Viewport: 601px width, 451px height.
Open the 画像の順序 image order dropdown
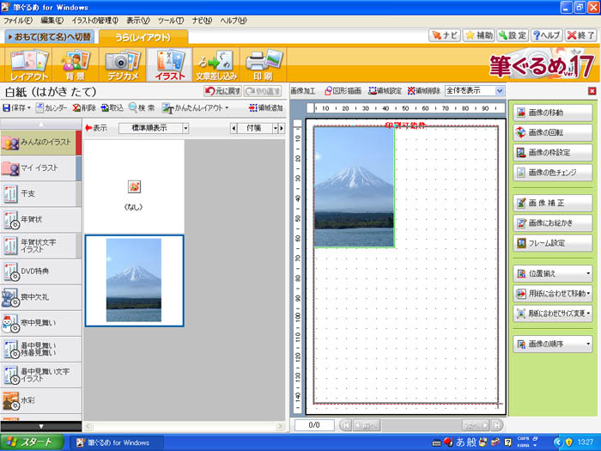coord(553,344)
